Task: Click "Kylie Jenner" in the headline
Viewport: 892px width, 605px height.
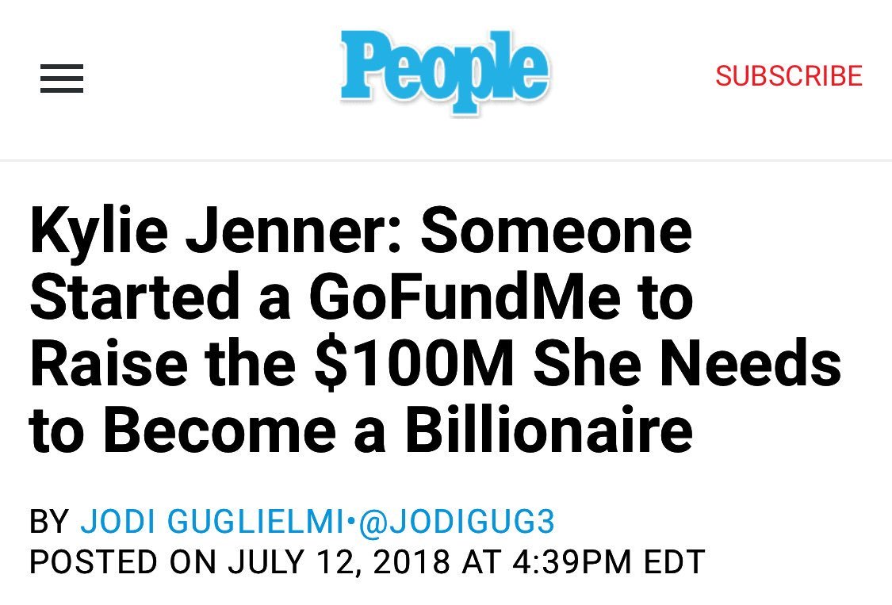Action: pyautogui.click(x=217, y=232)
